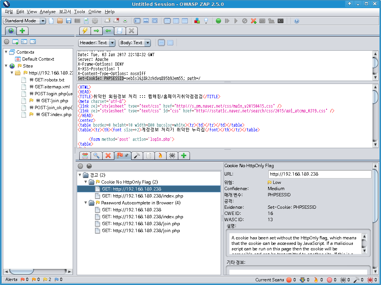Toggle the globe link icon in Alerts panel
Viewport: 381px width, 285px height.
click(x=89, y=166)
